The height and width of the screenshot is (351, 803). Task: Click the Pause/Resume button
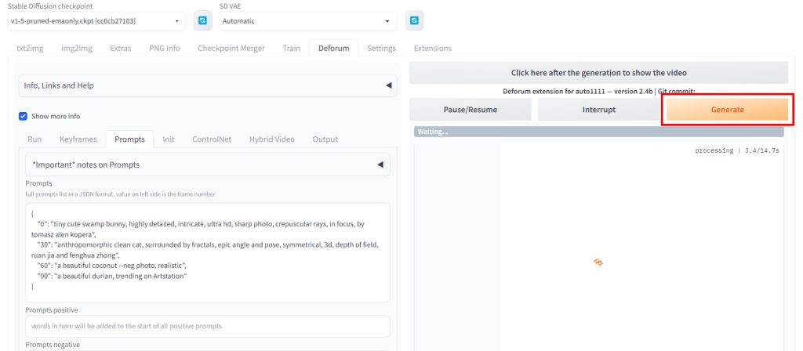471,110
